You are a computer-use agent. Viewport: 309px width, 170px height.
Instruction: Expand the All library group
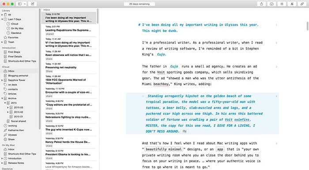pos(2,15)
